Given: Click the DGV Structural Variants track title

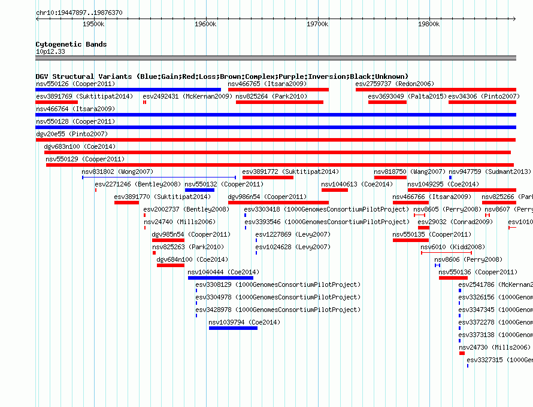Looking at the screenshot, I should [x=222, y=76].
